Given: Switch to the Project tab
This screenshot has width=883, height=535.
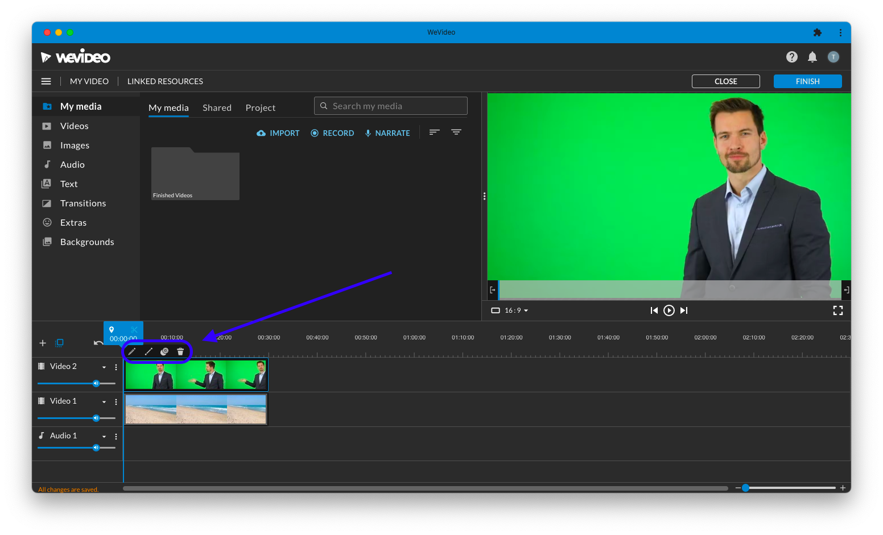Looking at the screenshot, I should [x=261, y=107].
